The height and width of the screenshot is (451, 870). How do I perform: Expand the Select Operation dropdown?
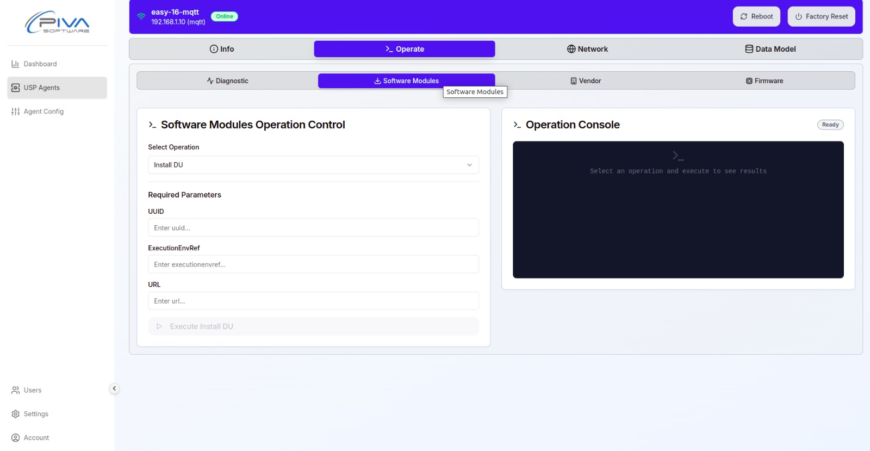pyautogui.click(x=313, y=165)
